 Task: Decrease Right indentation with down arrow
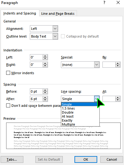point(45,66)
